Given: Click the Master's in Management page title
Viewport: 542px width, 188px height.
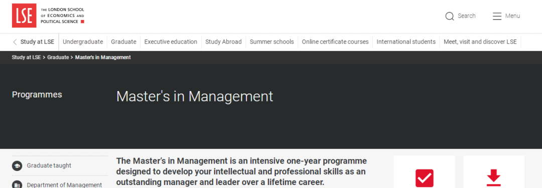Looking at the screenshot, I should tap(195, 96).
